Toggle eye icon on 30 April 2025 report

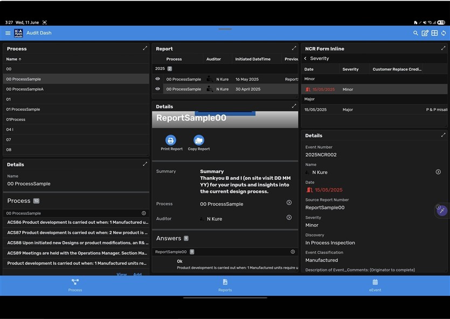(157, 89)
